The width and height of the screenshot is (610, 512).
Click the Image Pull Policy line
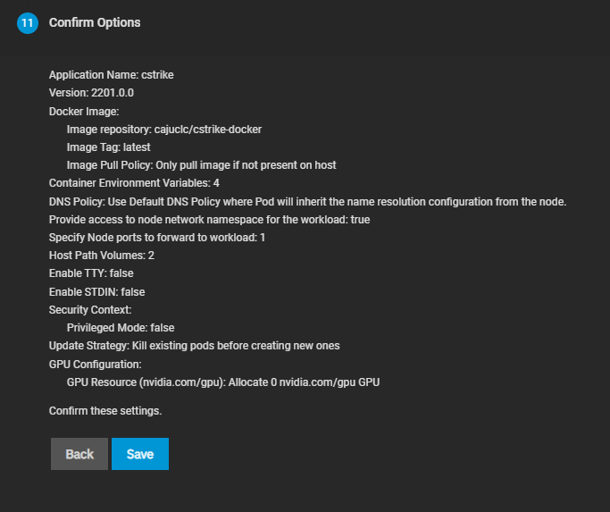(201, 165)
